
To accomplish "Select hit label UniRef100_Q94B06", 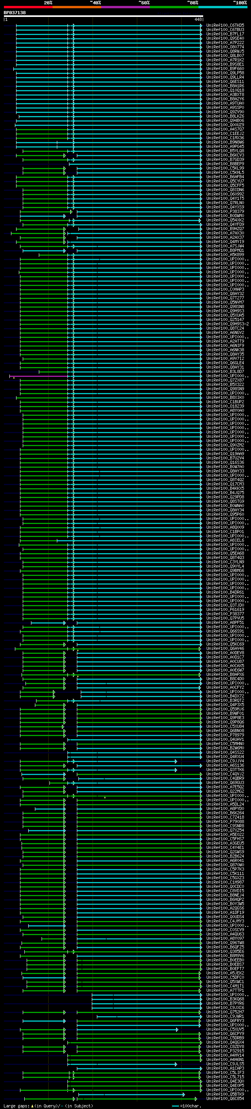I will pyautogui.click(x=225, y=120).
